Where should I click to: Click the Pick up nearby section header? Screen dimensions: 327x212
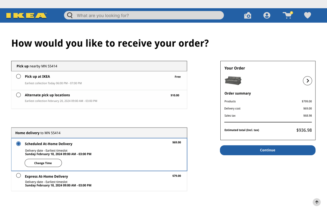[99, 66]
